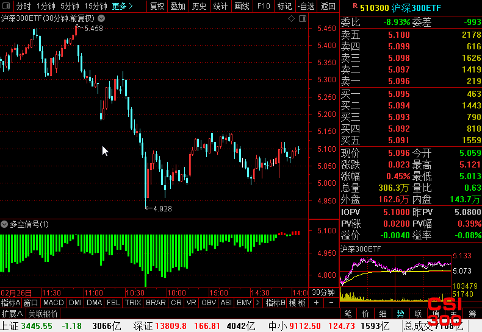Apply the MACD indicator

(x=54, y=303)
